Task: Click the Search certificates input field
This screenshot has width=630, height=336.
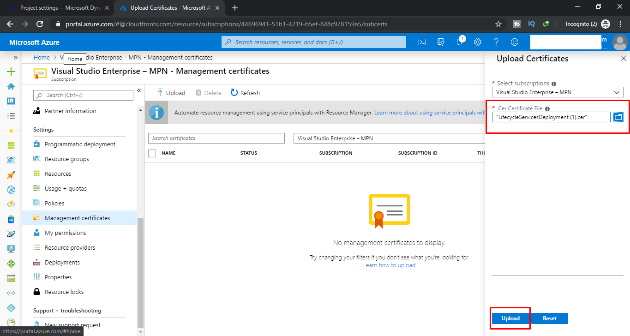Action: [x=216, y=138]
